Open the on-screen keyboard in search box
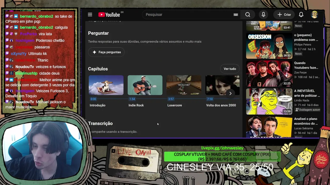Image resolution: width=330 pixels, height=185 pixels. [236, 15]
